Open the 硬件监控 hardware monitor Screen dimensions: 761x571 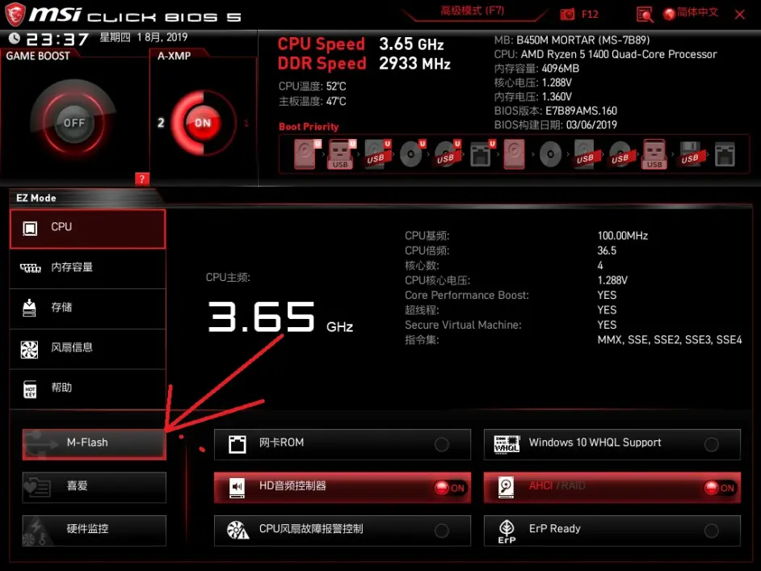94,530
